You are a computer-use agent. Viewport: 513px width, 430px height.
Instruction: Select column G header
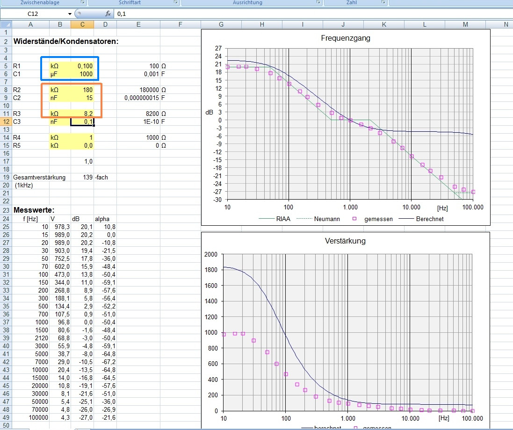pos(221,24)
